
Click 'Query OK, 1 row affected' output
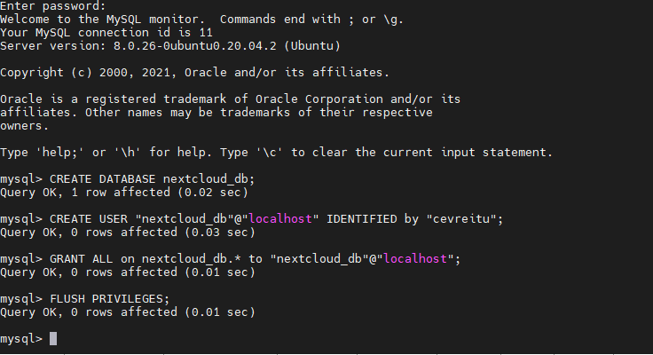pyautogui.click(x=85, y=193)
